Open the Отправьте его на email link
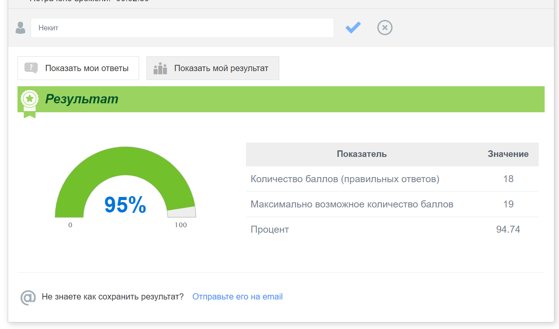559x329 pixels. tap(237, 297)
